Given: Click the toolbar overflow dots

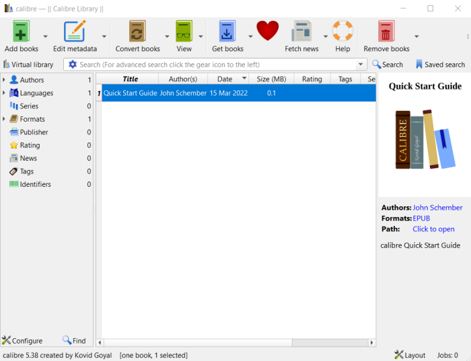Looking at the screenshot, I should pos(468,36).
